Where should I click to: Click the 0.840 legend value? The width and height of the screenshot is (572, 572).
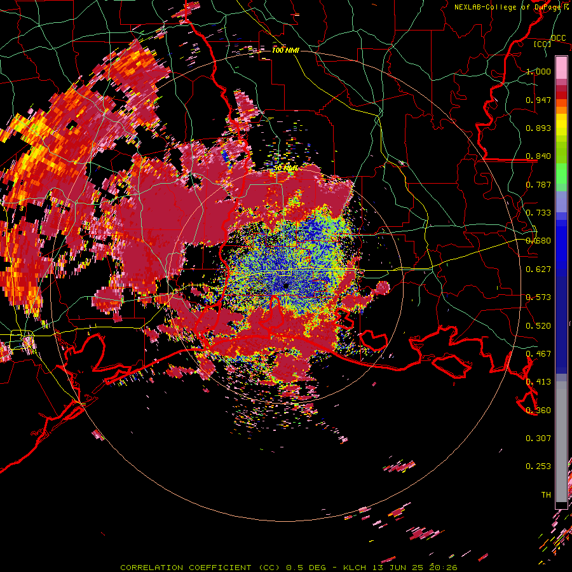coord(538,156)
